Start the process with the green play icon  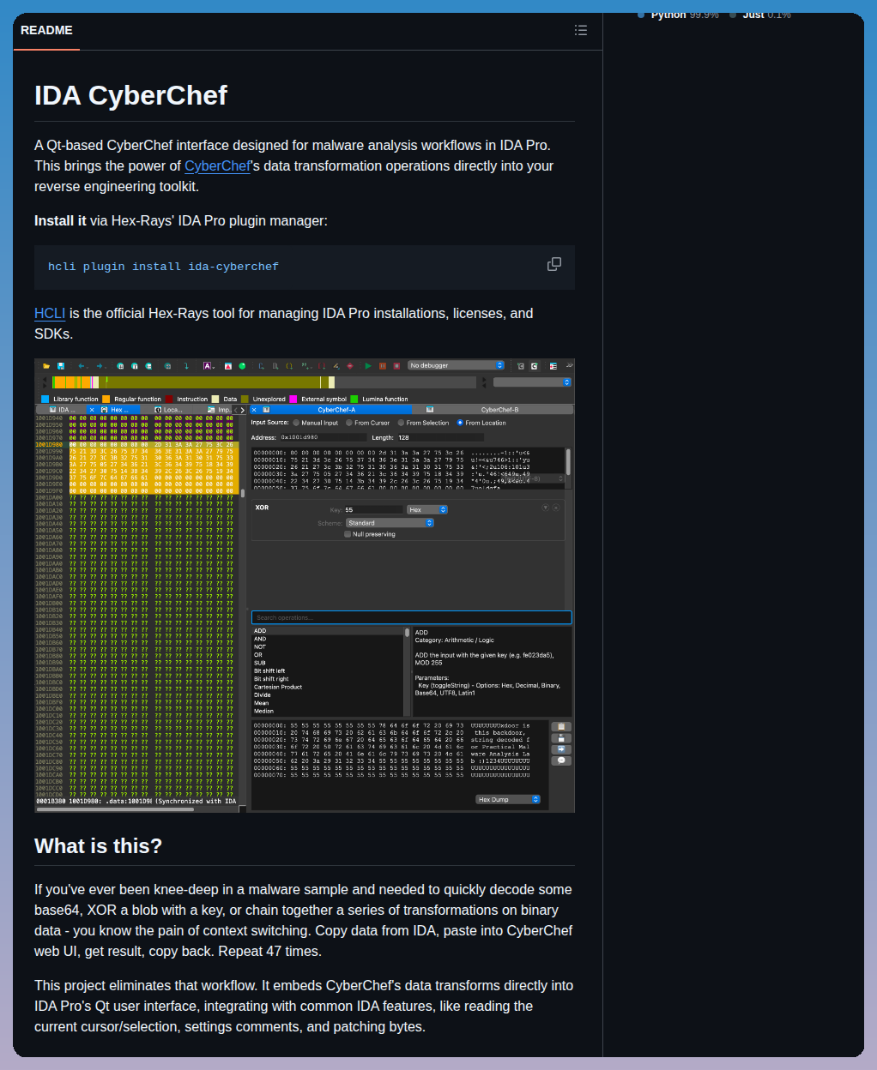pos(368,366)
